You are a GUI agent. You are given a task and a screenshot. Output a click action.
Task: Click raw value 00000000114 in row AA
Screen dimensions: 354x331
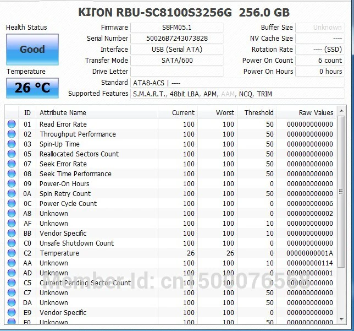310,263
